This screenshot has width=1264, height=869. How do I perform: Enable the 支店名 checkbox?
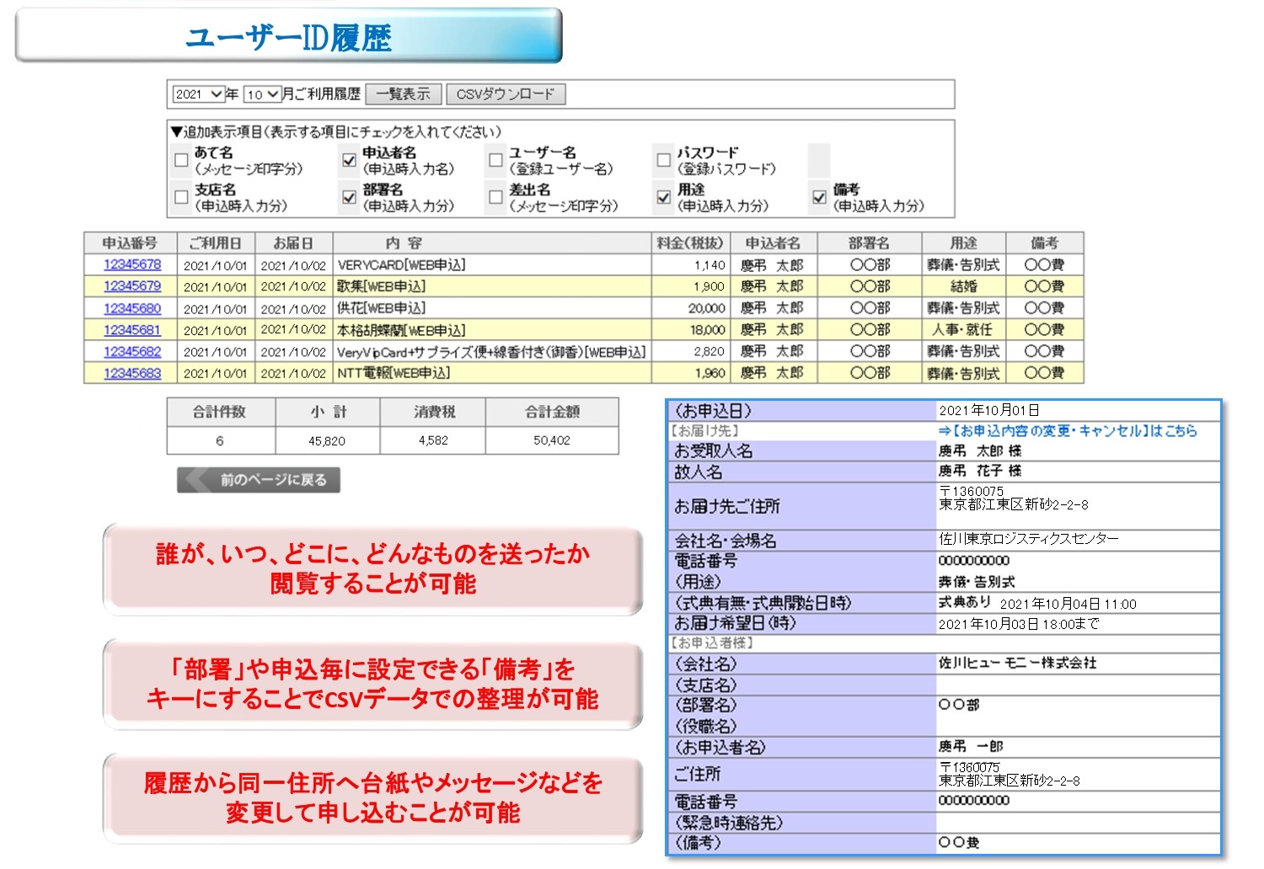point(181,197)
